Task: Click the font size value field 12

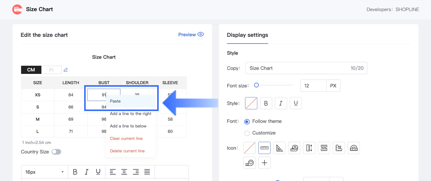Action: pos(313,86)
